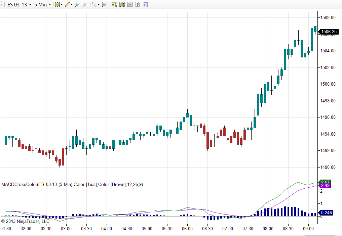Expand the cursor type dropdown arrow

click(99, 5)
